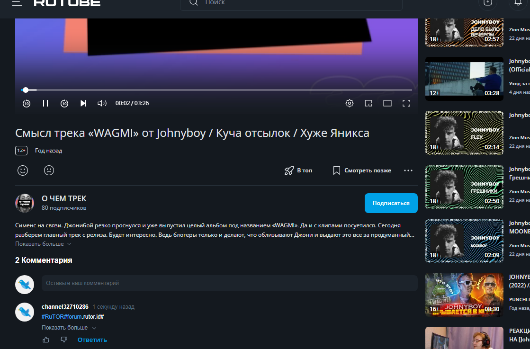Open the Johnyboy FLEX video thumbnail
Image resolution: width=530 pixels, height=349 pixels.
click(x=464, y=133)
